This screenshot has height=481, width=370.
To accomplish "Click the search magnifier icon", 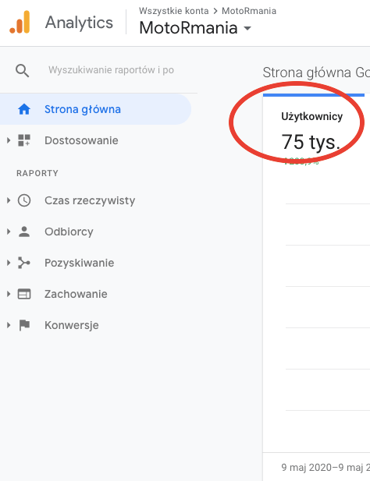I will (22, 71).
